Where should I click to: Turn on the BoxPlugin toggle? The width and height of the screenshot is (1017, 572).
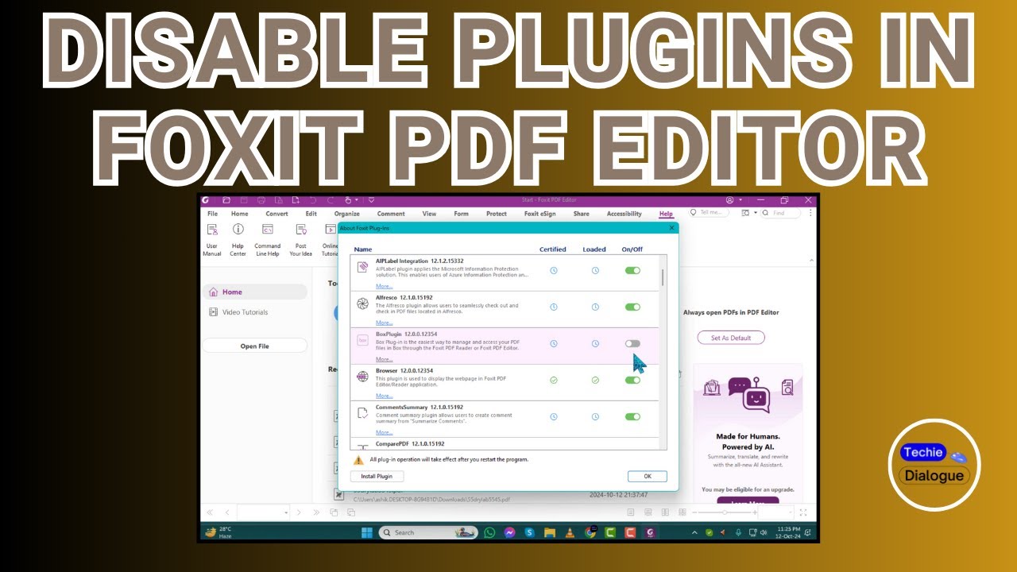[632, 344]
